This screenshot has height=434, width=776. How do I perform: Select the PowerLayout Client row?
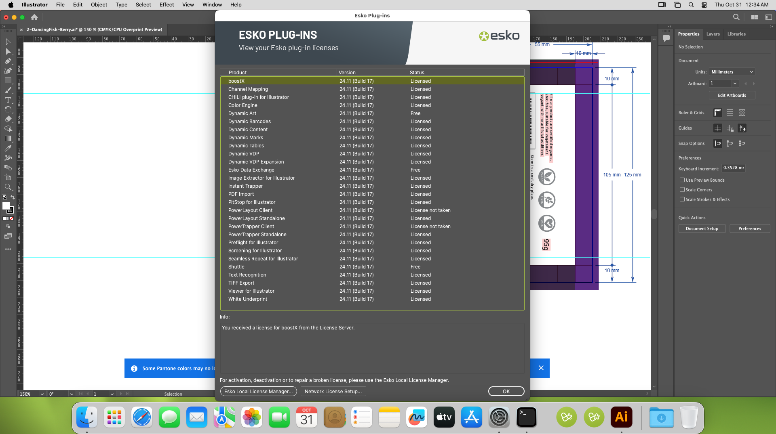coord(372,210)
